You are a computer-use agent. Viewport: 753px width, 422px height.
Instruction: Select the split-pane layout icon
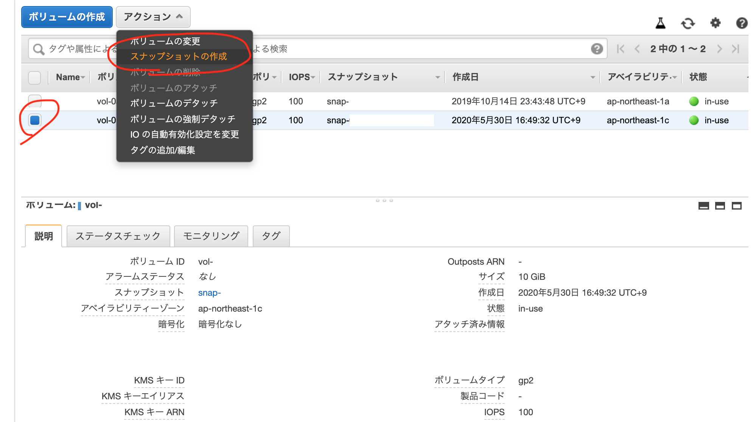coord(720,206)
